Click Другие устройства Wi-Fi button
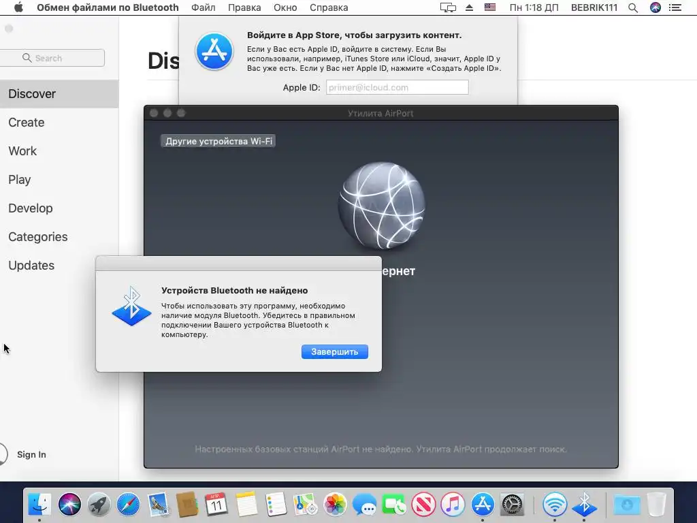Image resolution: width=697 pixels, height=523 pixels. 218,141
